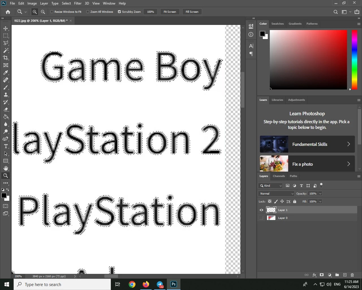Switch to the Paths tab

293,176
